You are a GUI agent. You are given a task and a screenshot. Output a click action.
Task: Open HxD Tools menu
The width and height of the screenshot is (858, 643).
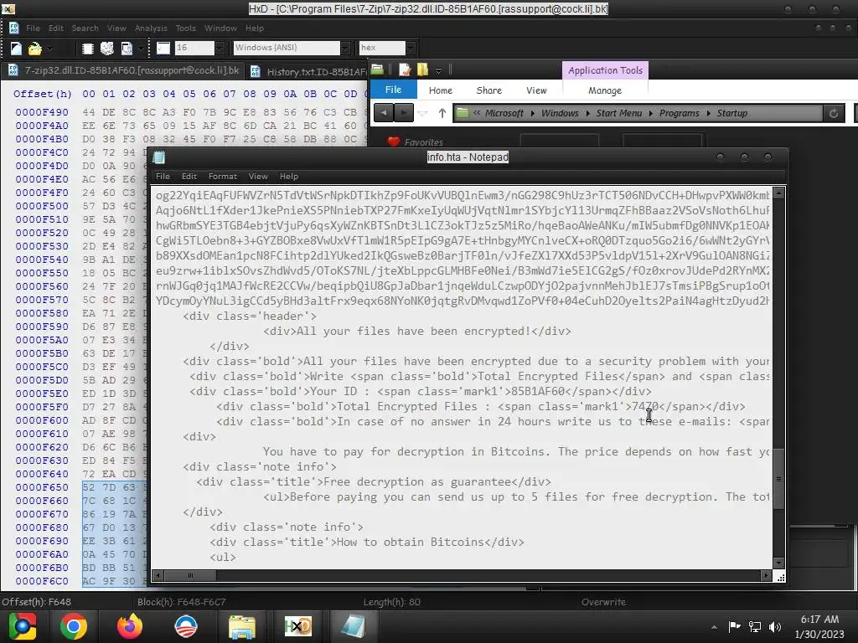pyautogui.click(x=185, y=28)
